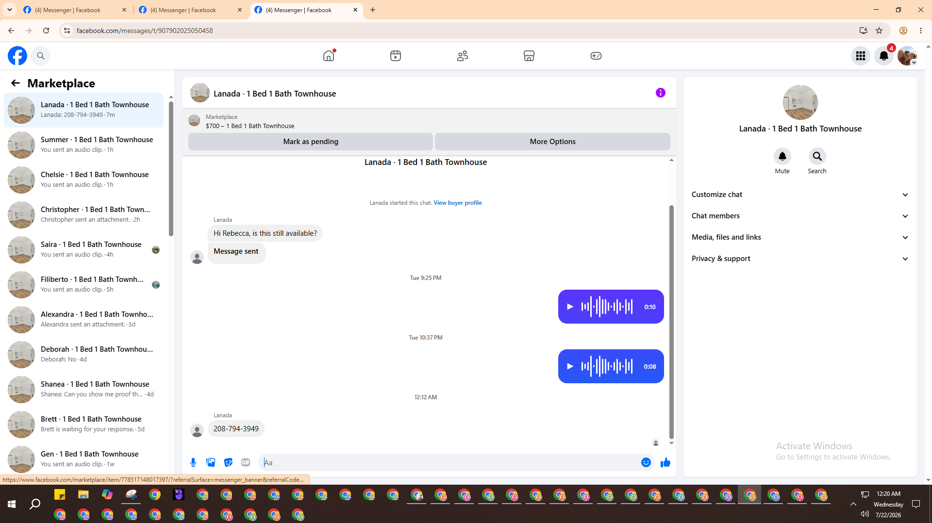The height and width of the screenshot is (523, 932).
Task: Open Alexandra townhouse conversation
Action: tap(83, 320)
